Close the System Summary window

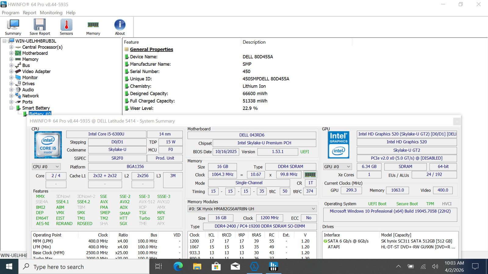tap(457, 121)
